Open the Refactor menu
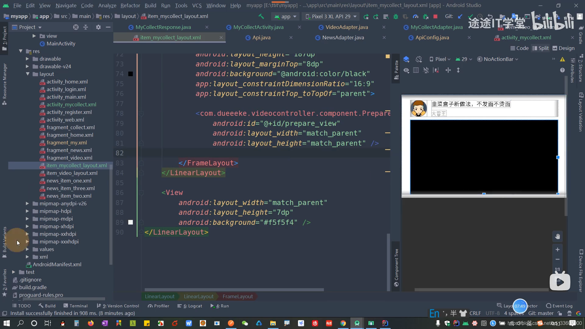The image size is (585, 329). [x=130, y=5]
